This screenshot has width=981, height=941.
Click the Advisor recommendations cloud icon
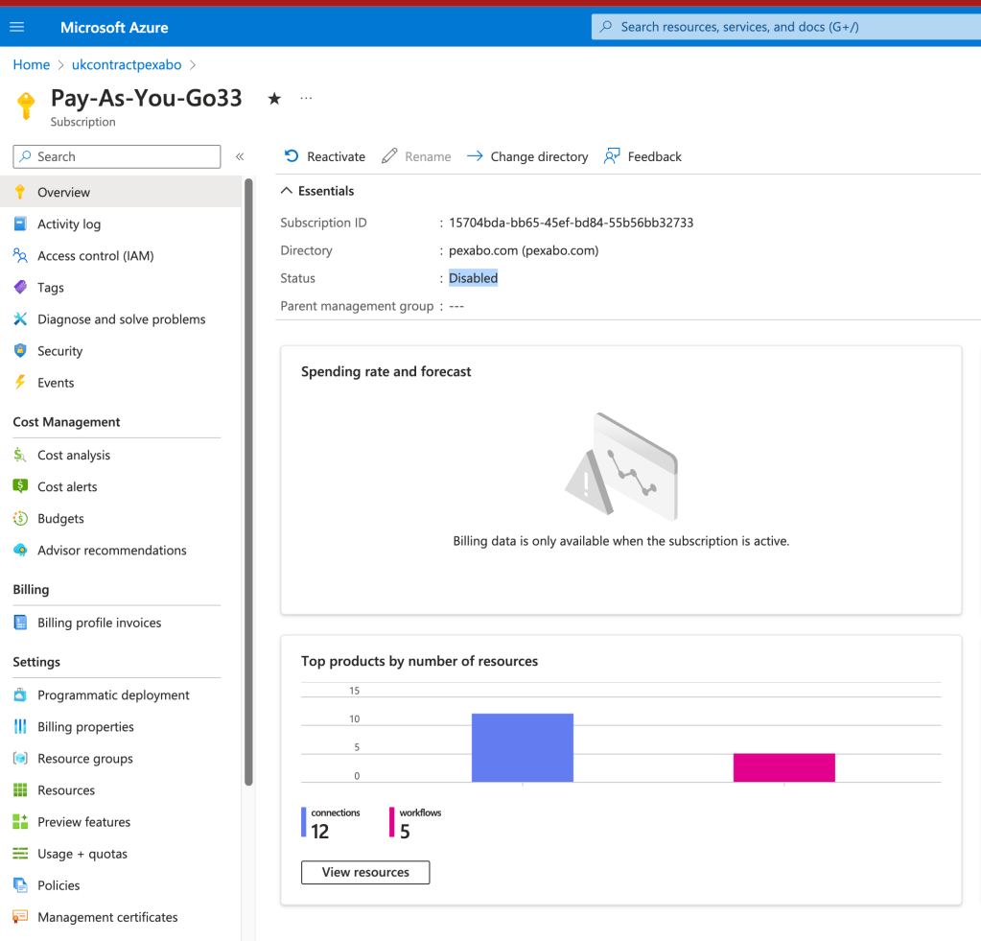click(20, 550)
